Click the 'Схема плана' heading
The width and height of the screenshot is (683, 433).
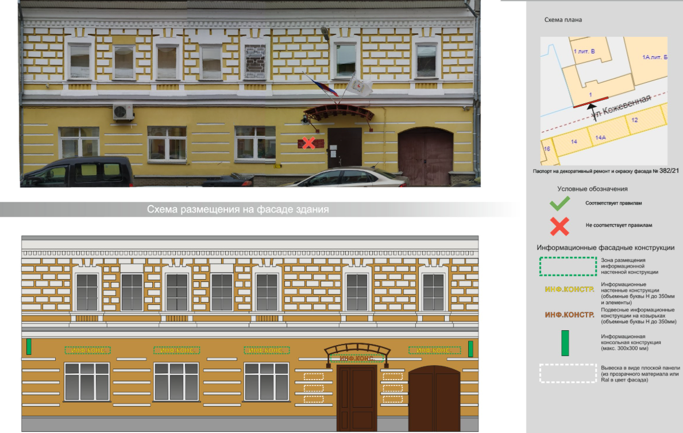pyautogui.click(x=563, y=20)
